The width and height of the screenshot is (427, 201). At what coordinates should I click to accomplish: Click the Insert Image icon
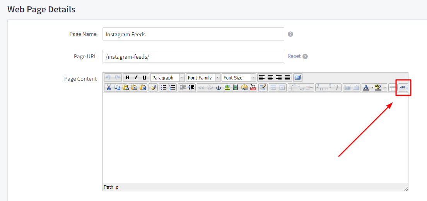pos(227,88)
